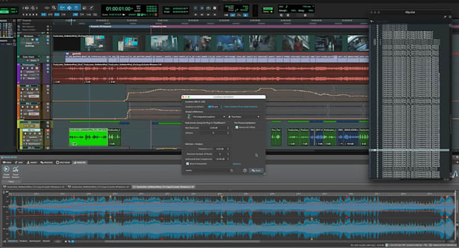Open the True Peak dropdown in dialog
Image resolution: width=459 pixels, height=248 pixels.
tap(244, 117)
